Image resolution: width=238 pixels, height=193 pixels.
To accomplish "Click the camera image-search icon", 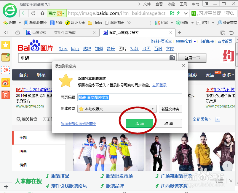I will click(x=172, y=58).
